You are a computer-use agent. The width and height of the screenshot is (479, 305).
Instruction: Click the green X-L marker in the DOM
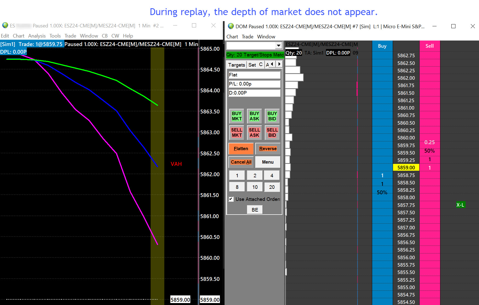point(460,205)
